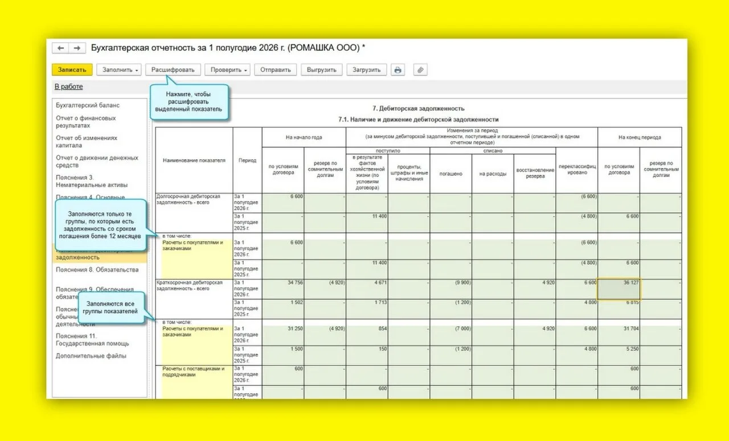Click the Загрузить button
The height and width of the screenshot is (441, 729).
pyautogui.click(x=367, y=70)
